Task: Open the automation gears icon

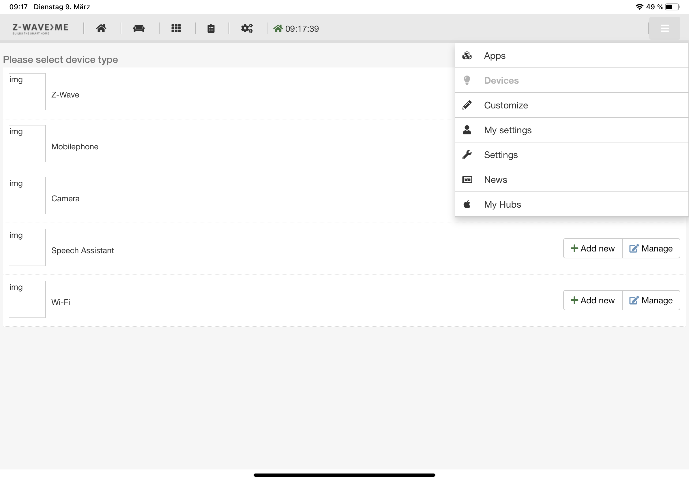Action: pos(247,29)
